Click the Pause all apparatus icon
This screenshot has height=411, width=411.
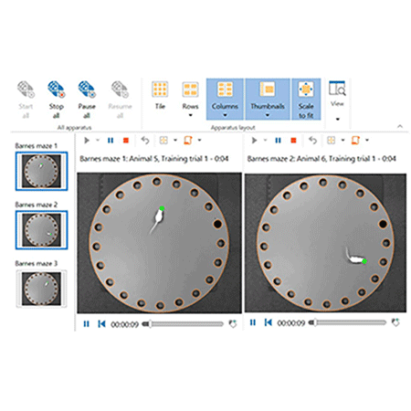[x=87, y=90]
